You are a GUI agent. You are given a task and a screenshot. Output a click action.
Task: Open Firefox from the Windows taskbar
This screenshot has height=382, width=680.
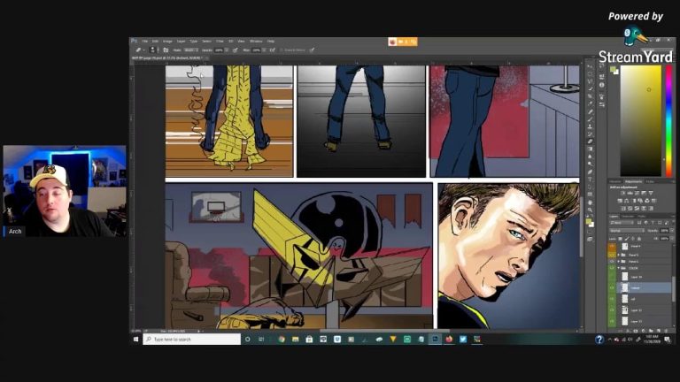[449, 340]
